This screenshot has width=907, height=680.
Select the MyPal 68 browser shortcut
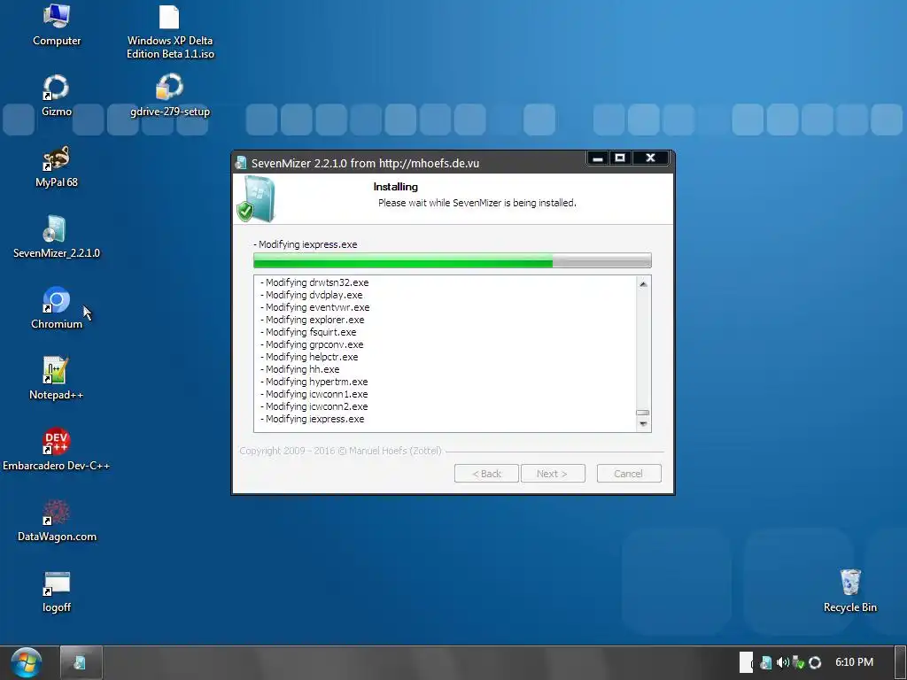(x=56, y=167)
